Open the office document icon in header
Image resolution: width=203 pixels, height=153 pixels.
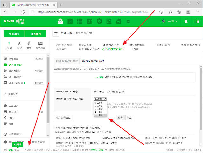click(x=109, y=21)
